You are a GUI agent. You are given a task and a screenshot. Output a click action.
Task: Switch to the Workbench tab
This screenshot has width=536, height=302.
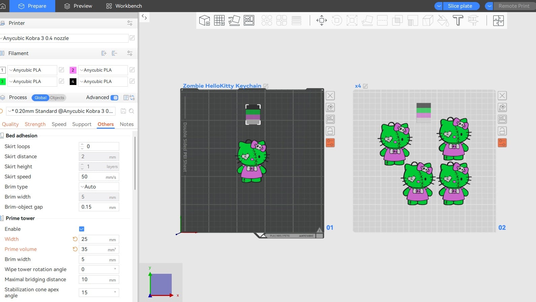[124, 6]
